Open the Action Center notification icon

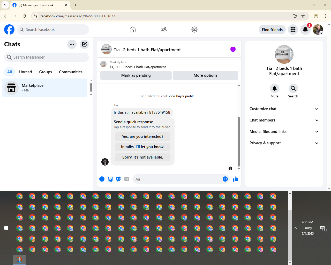323,228
